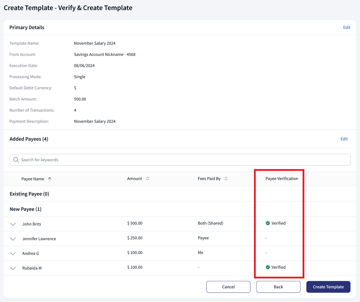Click the Default Debit Currency value $

(75, 88)
